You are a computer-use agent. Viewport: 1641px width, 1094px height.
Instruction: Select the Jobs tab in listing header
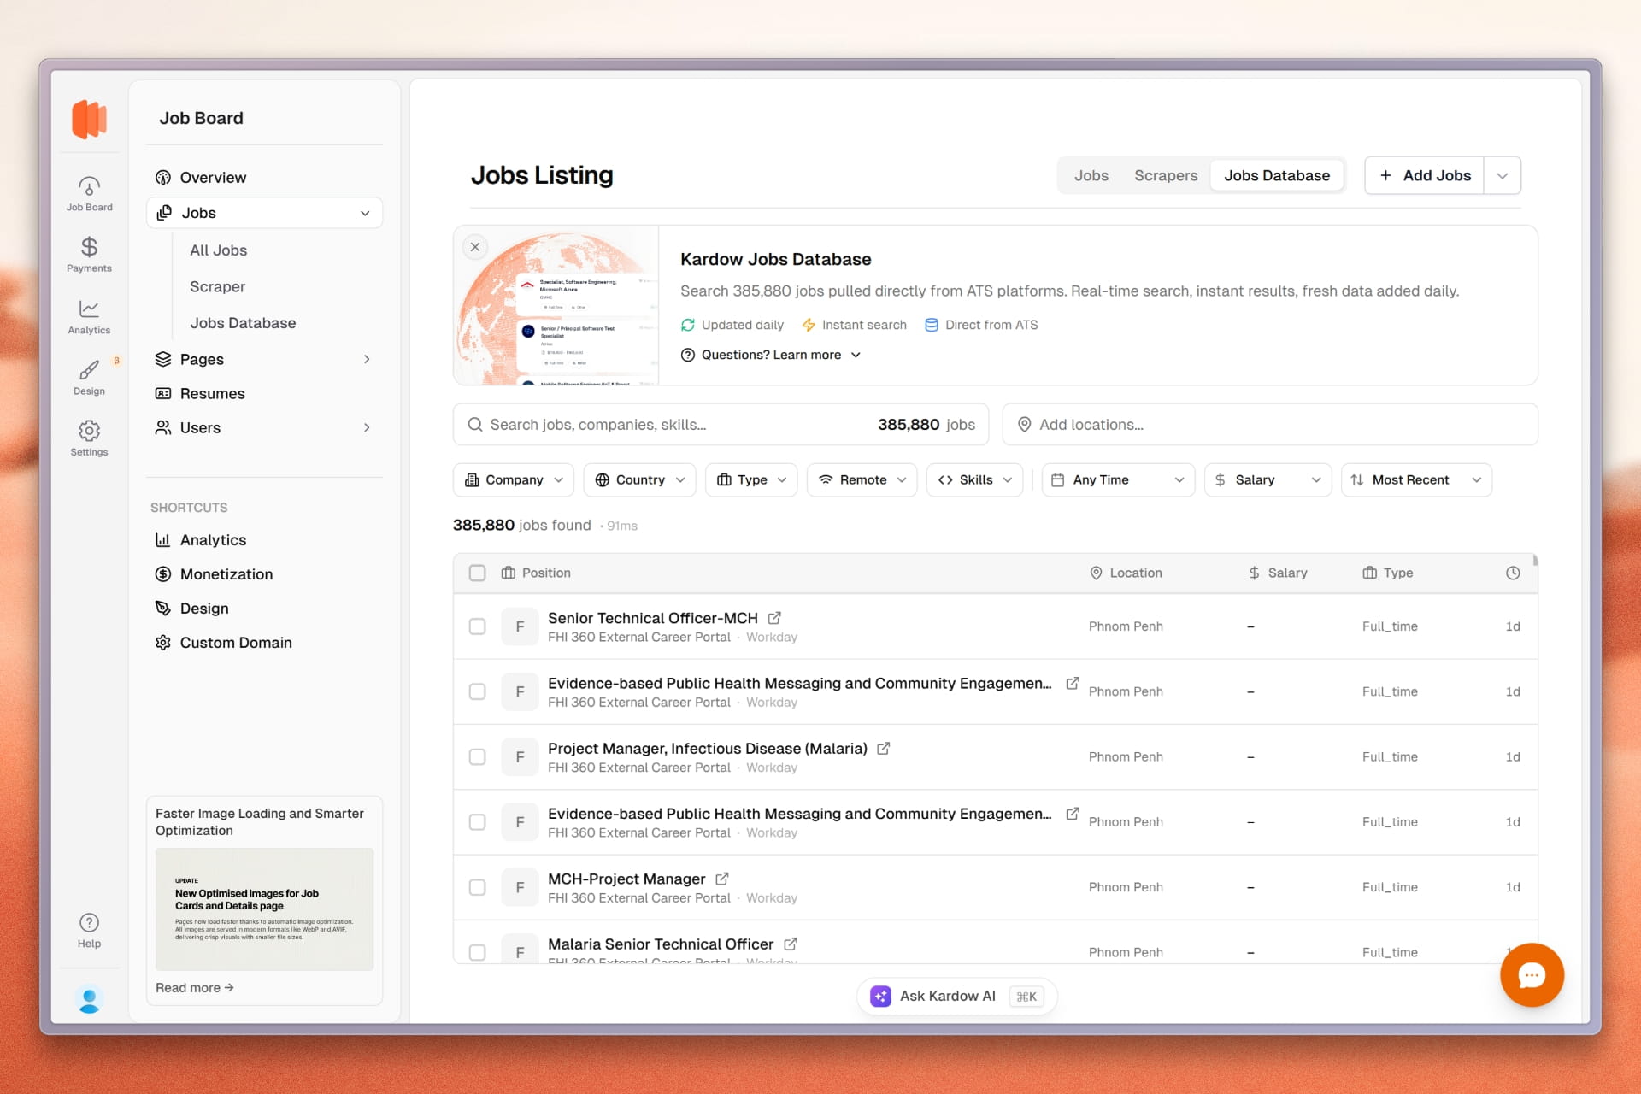[1091, 175]
